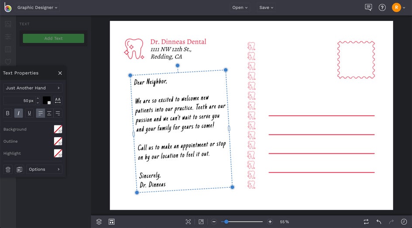Align text left
Image resolution: width=412 pixels, height=228 pixels.
point(41,113)
